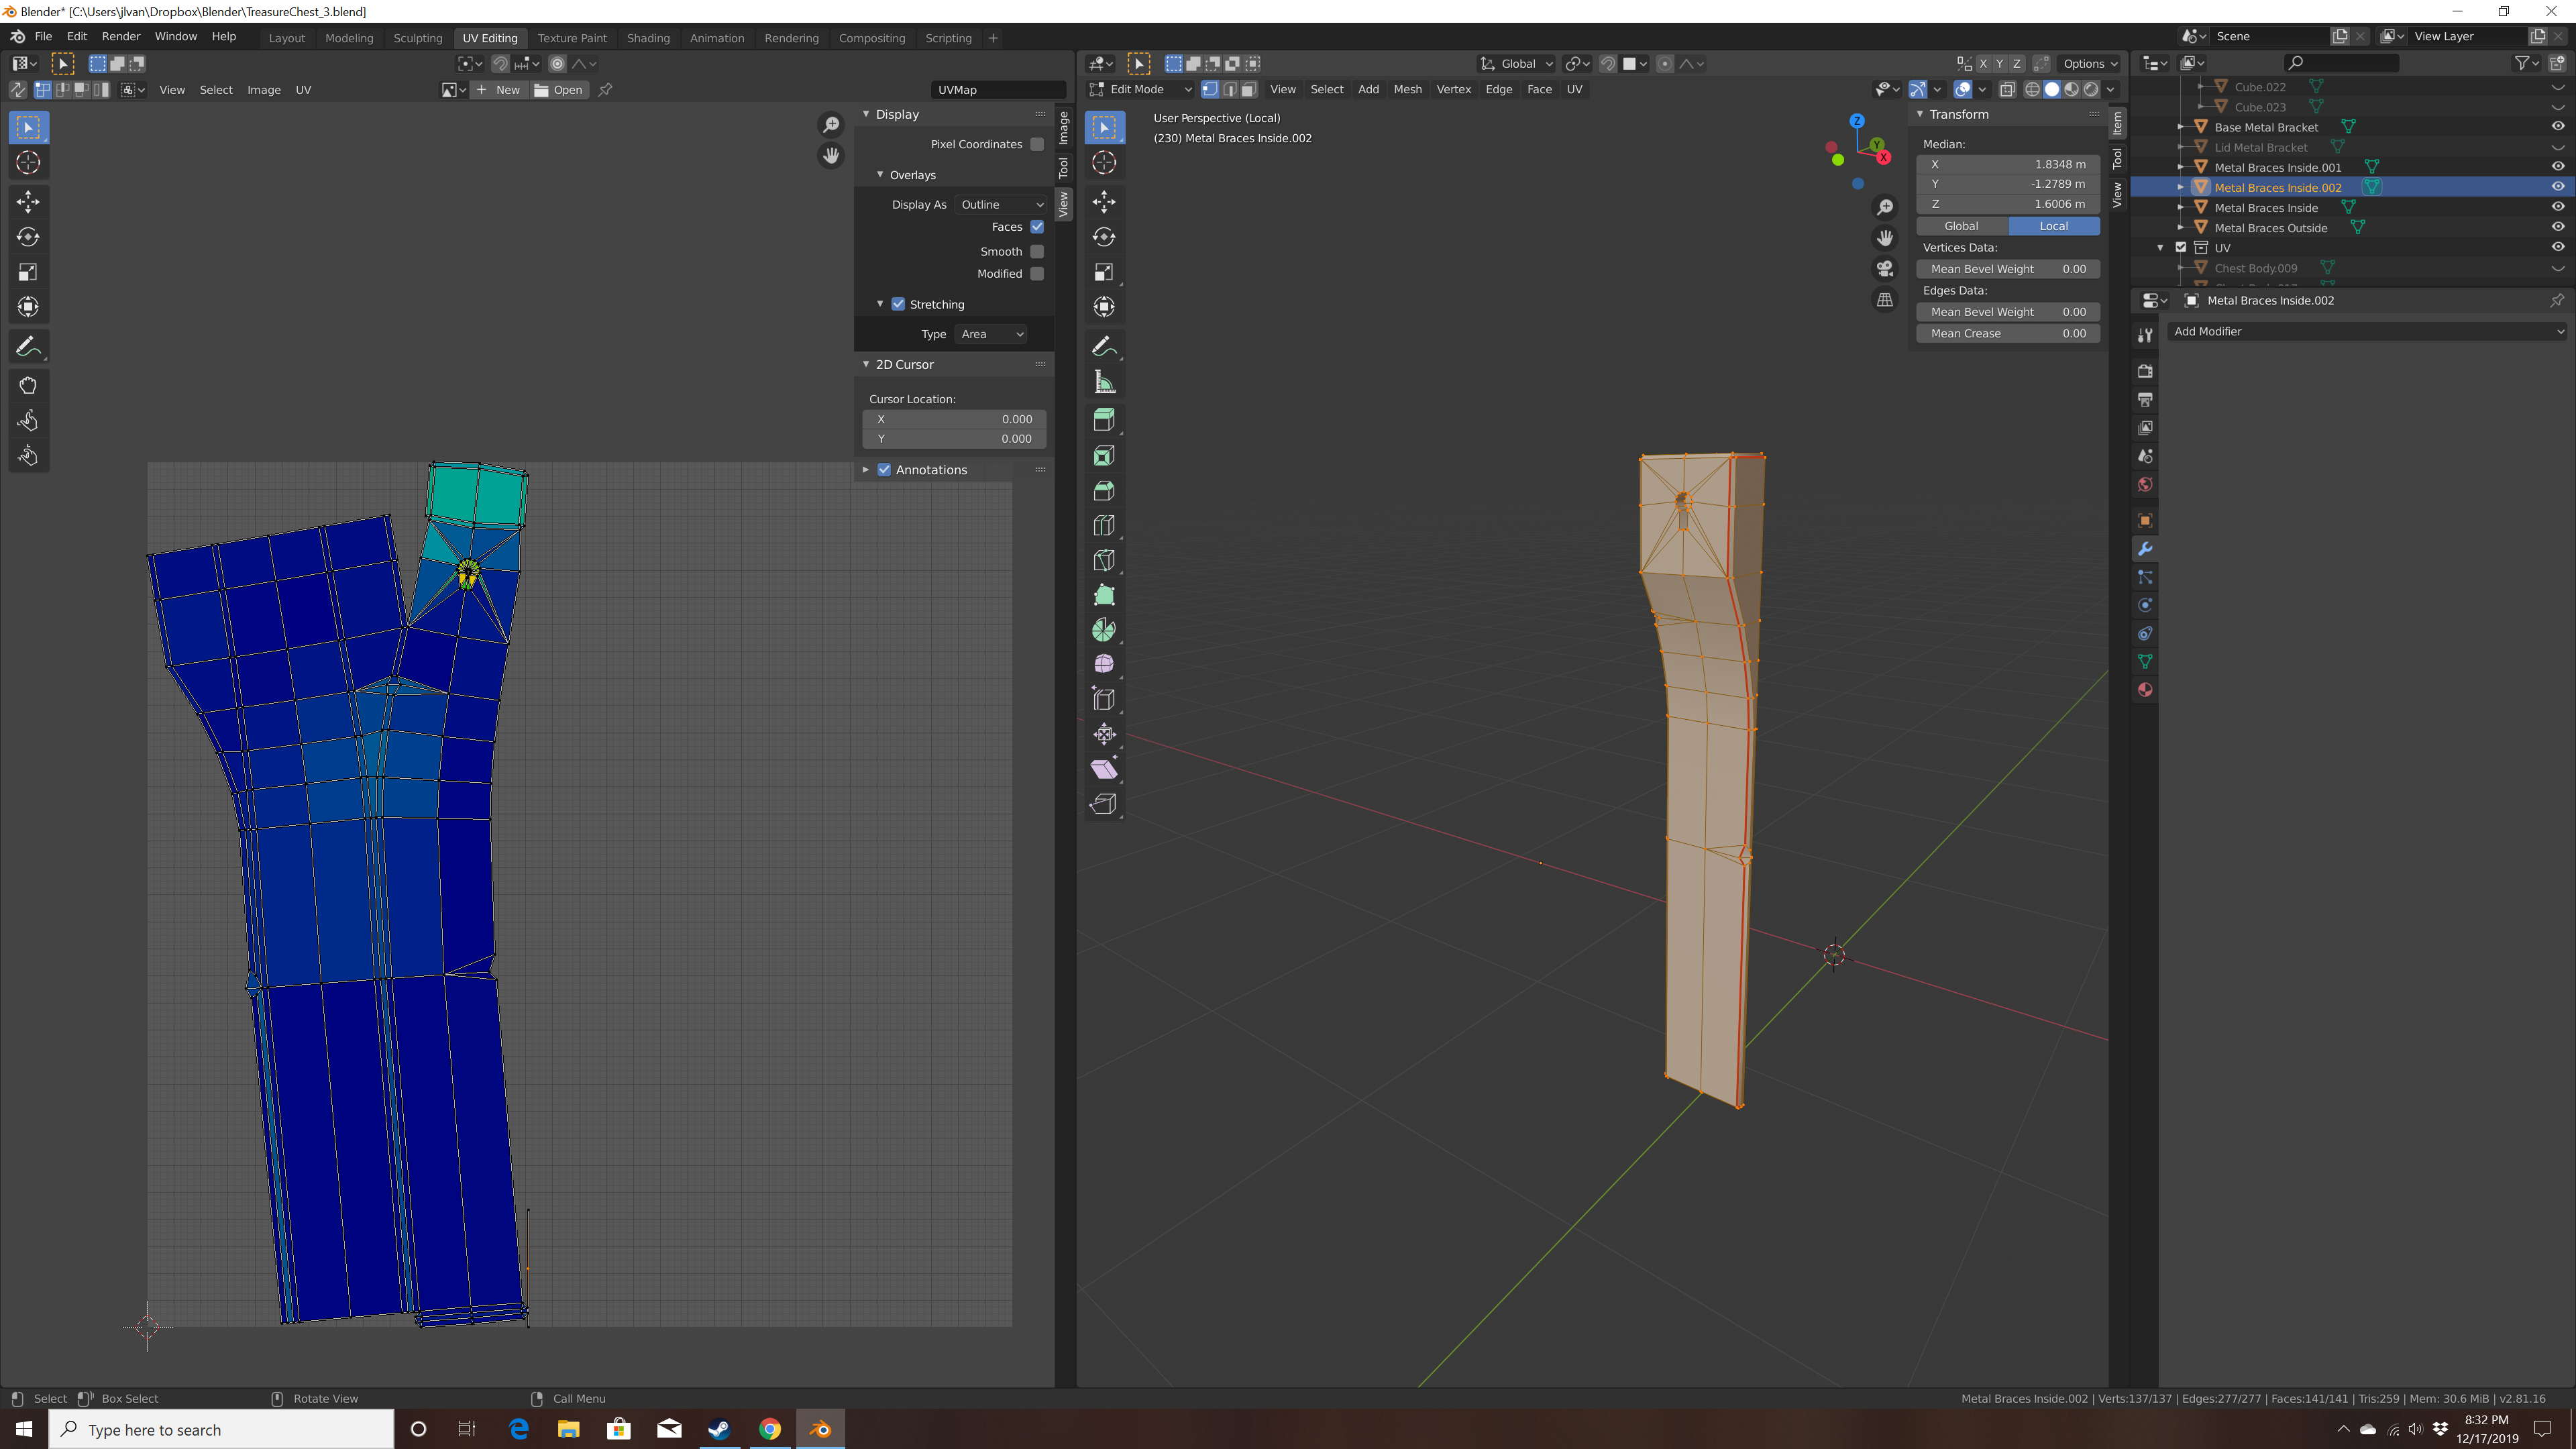Screen dimensions: 2576x1449
Task: Select the Knife tool in 3D viewport
Action: (x=1104, y=560)
